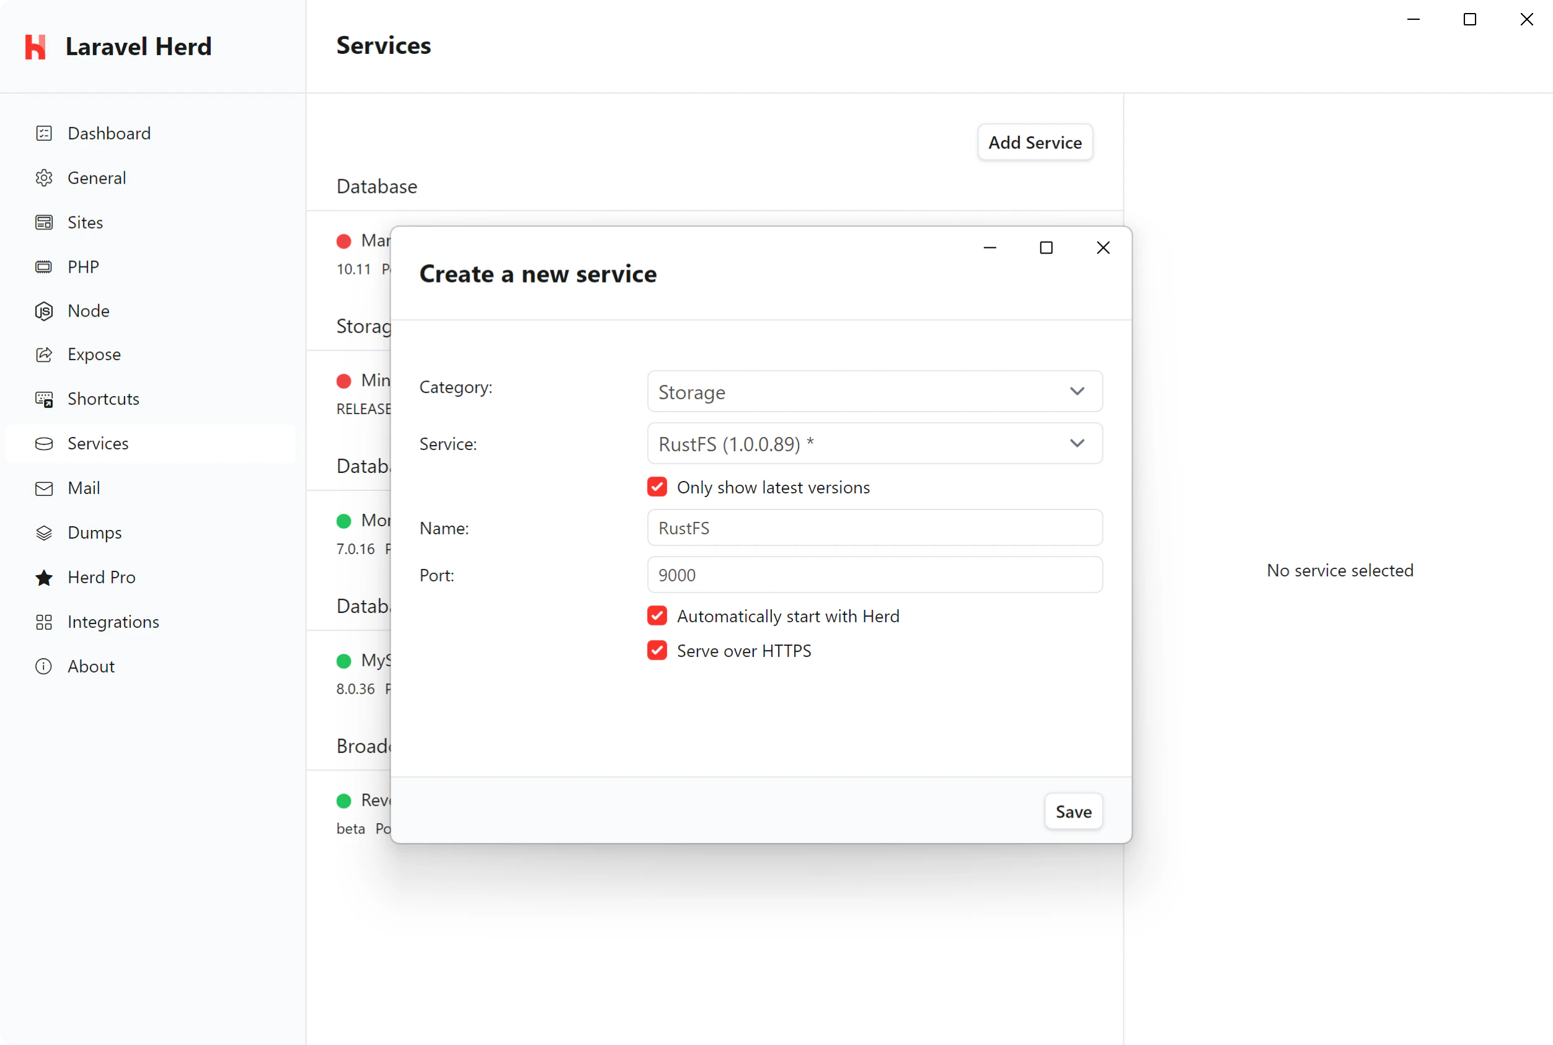
Task: Select the Dashboard sidebar icon
Action: point(43,133)
